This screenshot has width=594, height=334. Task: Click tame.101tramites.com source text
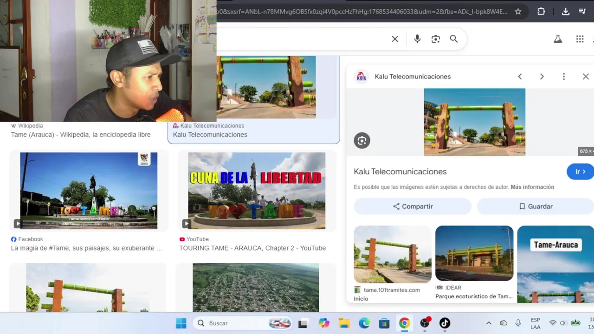[392, 290]
